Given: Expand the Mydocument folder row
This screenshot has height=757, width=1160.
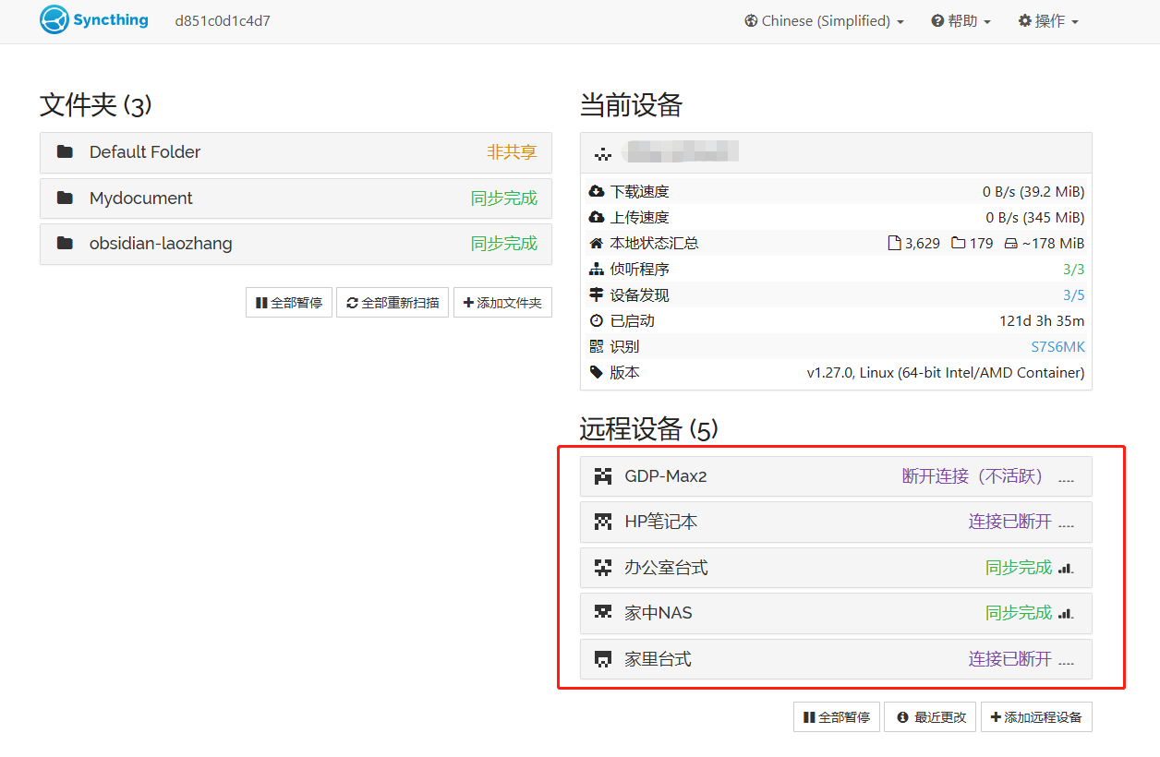Looking at the screenshot, I should click(x=296, y=198).
